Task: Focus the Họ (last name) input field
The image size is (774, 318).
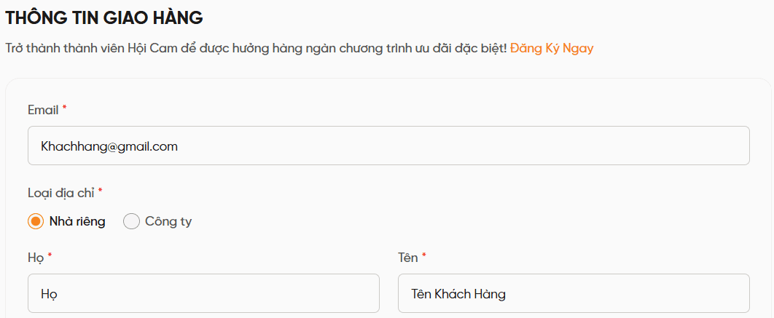Action: pos(203,293)
